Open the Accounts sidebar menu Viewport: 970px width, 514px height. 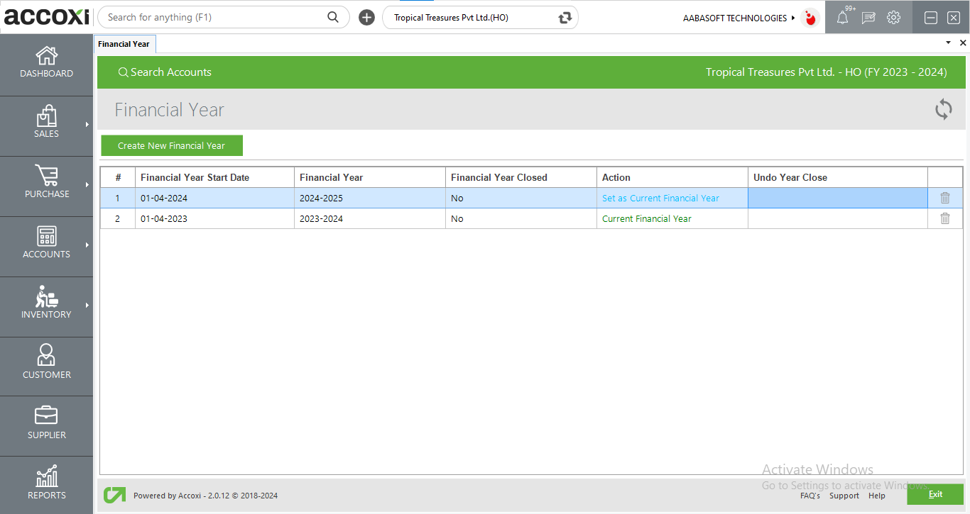pos(46,242)
